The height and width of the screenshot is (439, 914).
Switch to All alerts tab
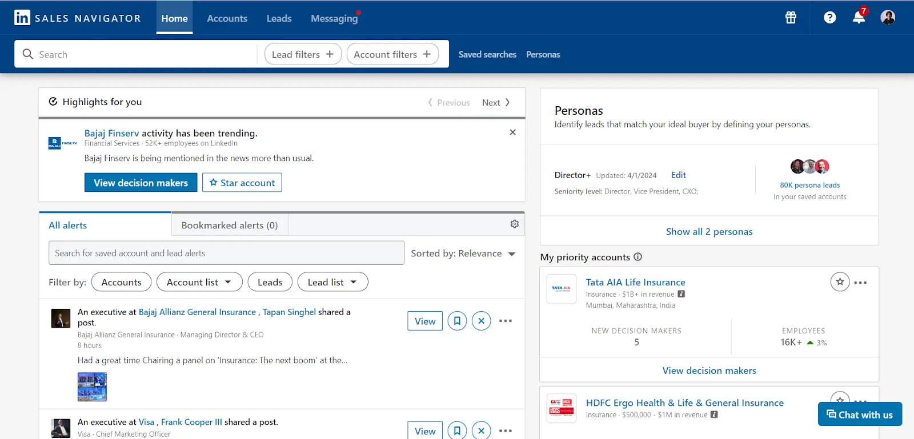tap(105, 225)
